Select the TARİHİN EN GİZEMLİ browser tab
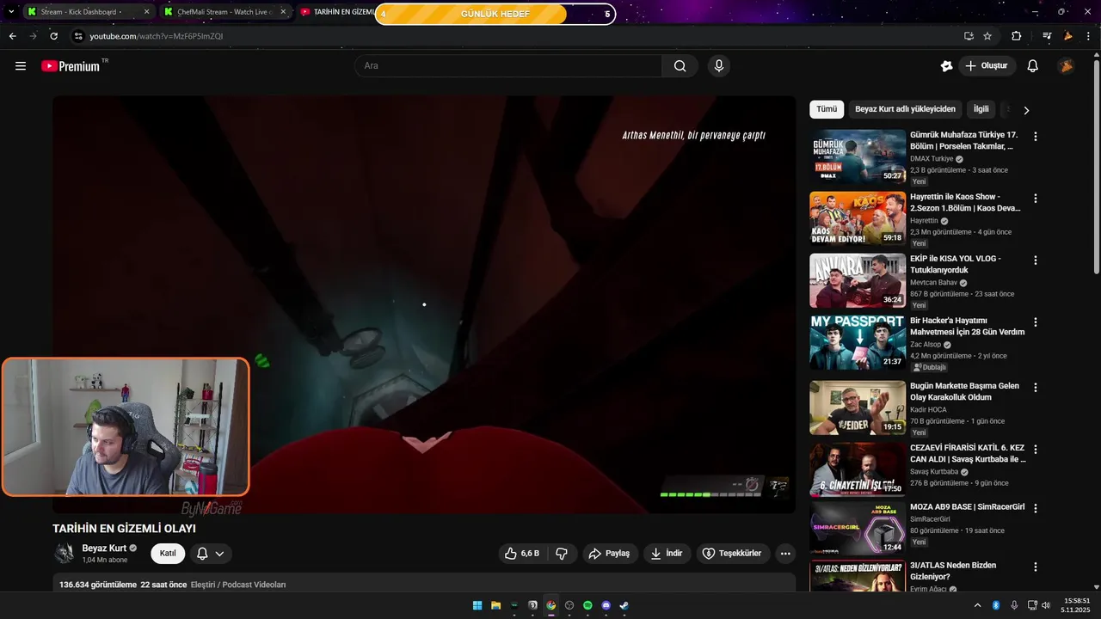This screenshot has height=619, width=1101. (x=338, y=12)
